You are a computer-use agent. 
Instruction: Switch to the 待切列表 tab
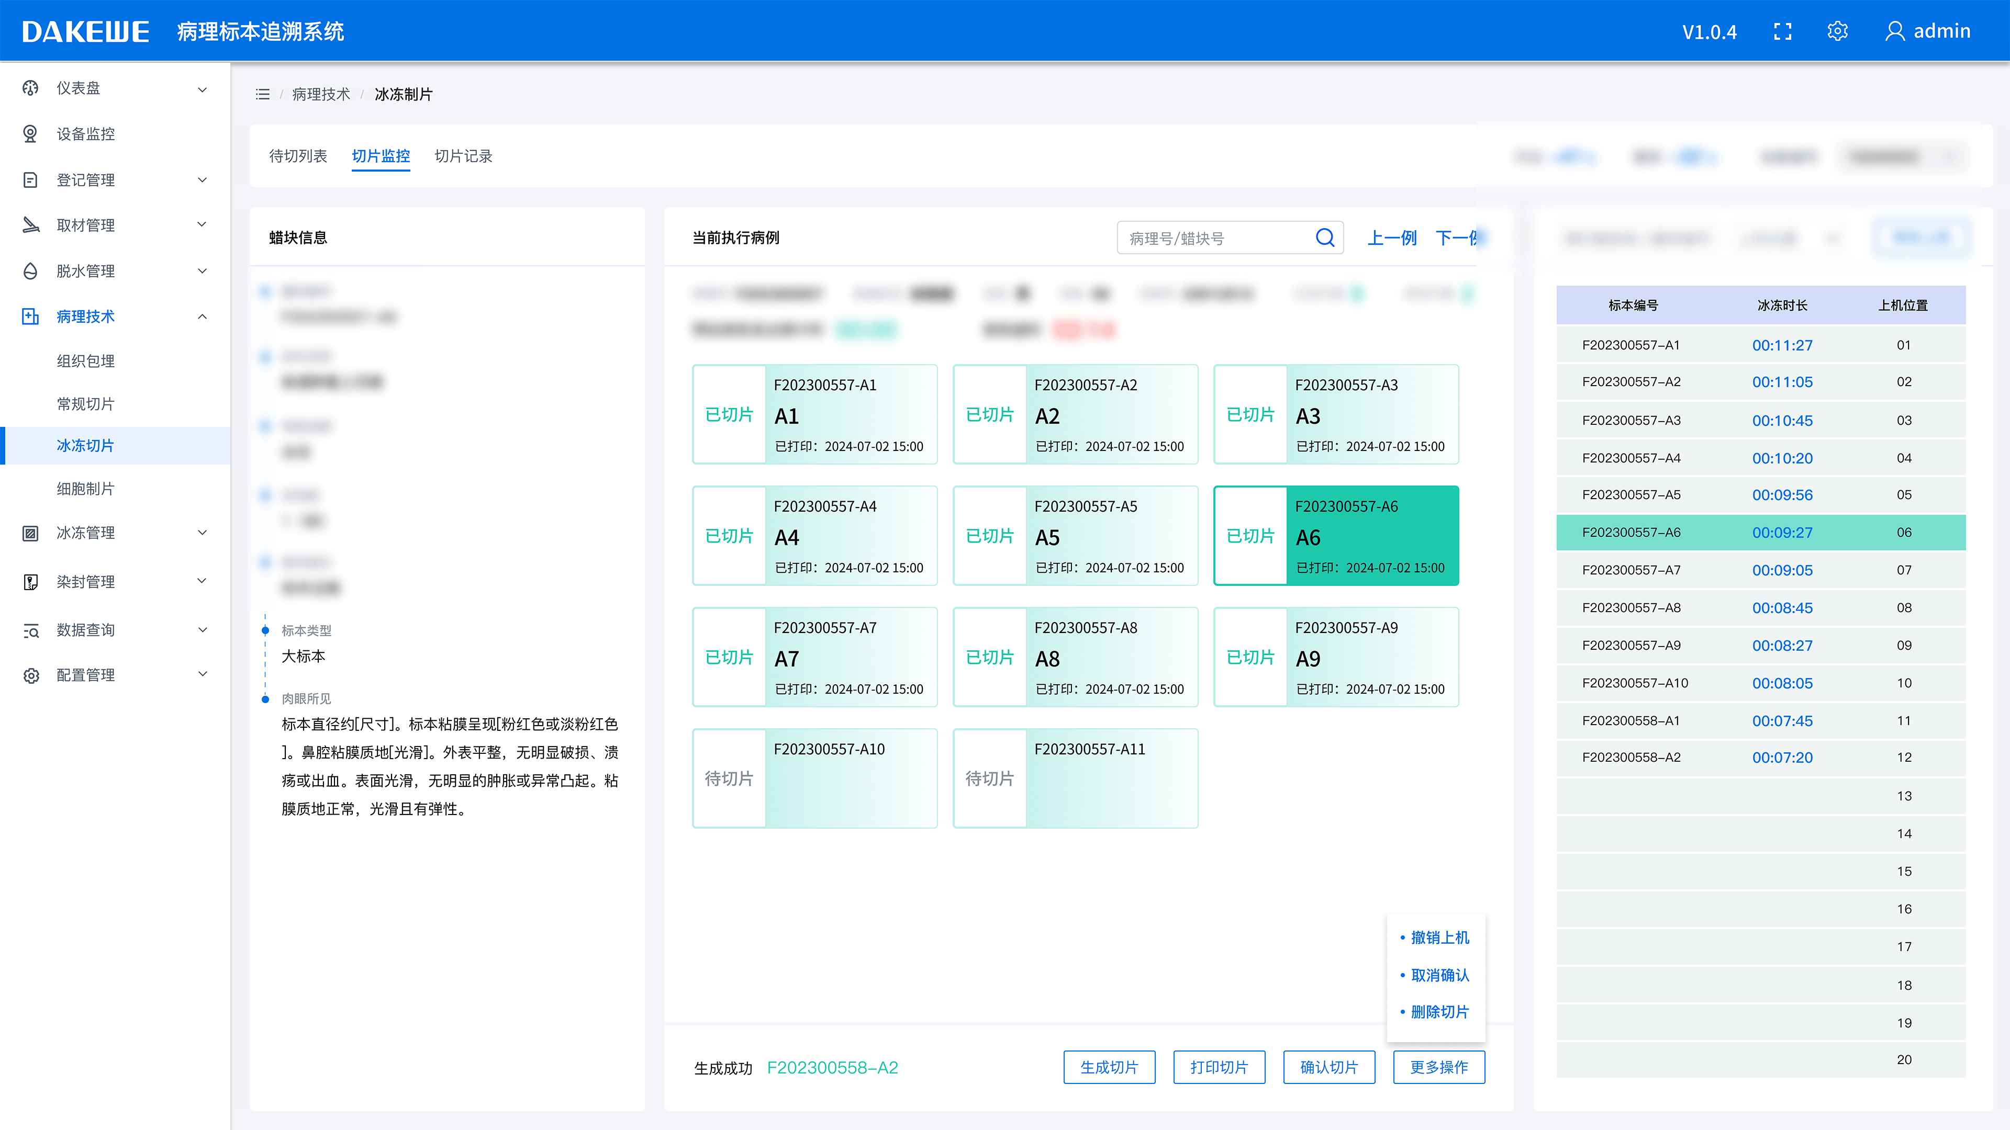(298, 156)
